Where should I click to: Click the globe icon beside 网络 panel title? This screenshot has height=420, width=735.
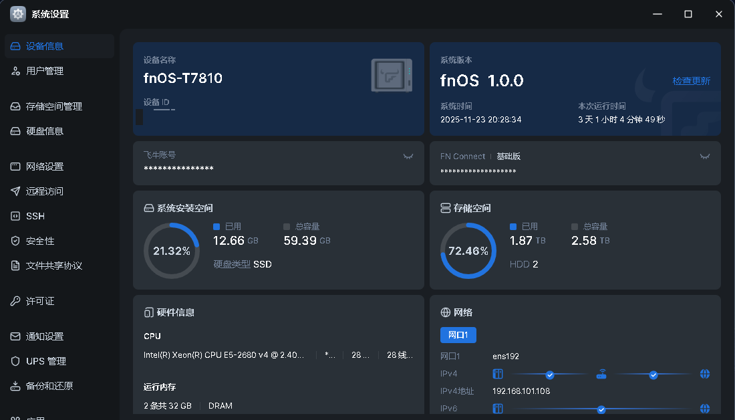click(x=444, y=312)
